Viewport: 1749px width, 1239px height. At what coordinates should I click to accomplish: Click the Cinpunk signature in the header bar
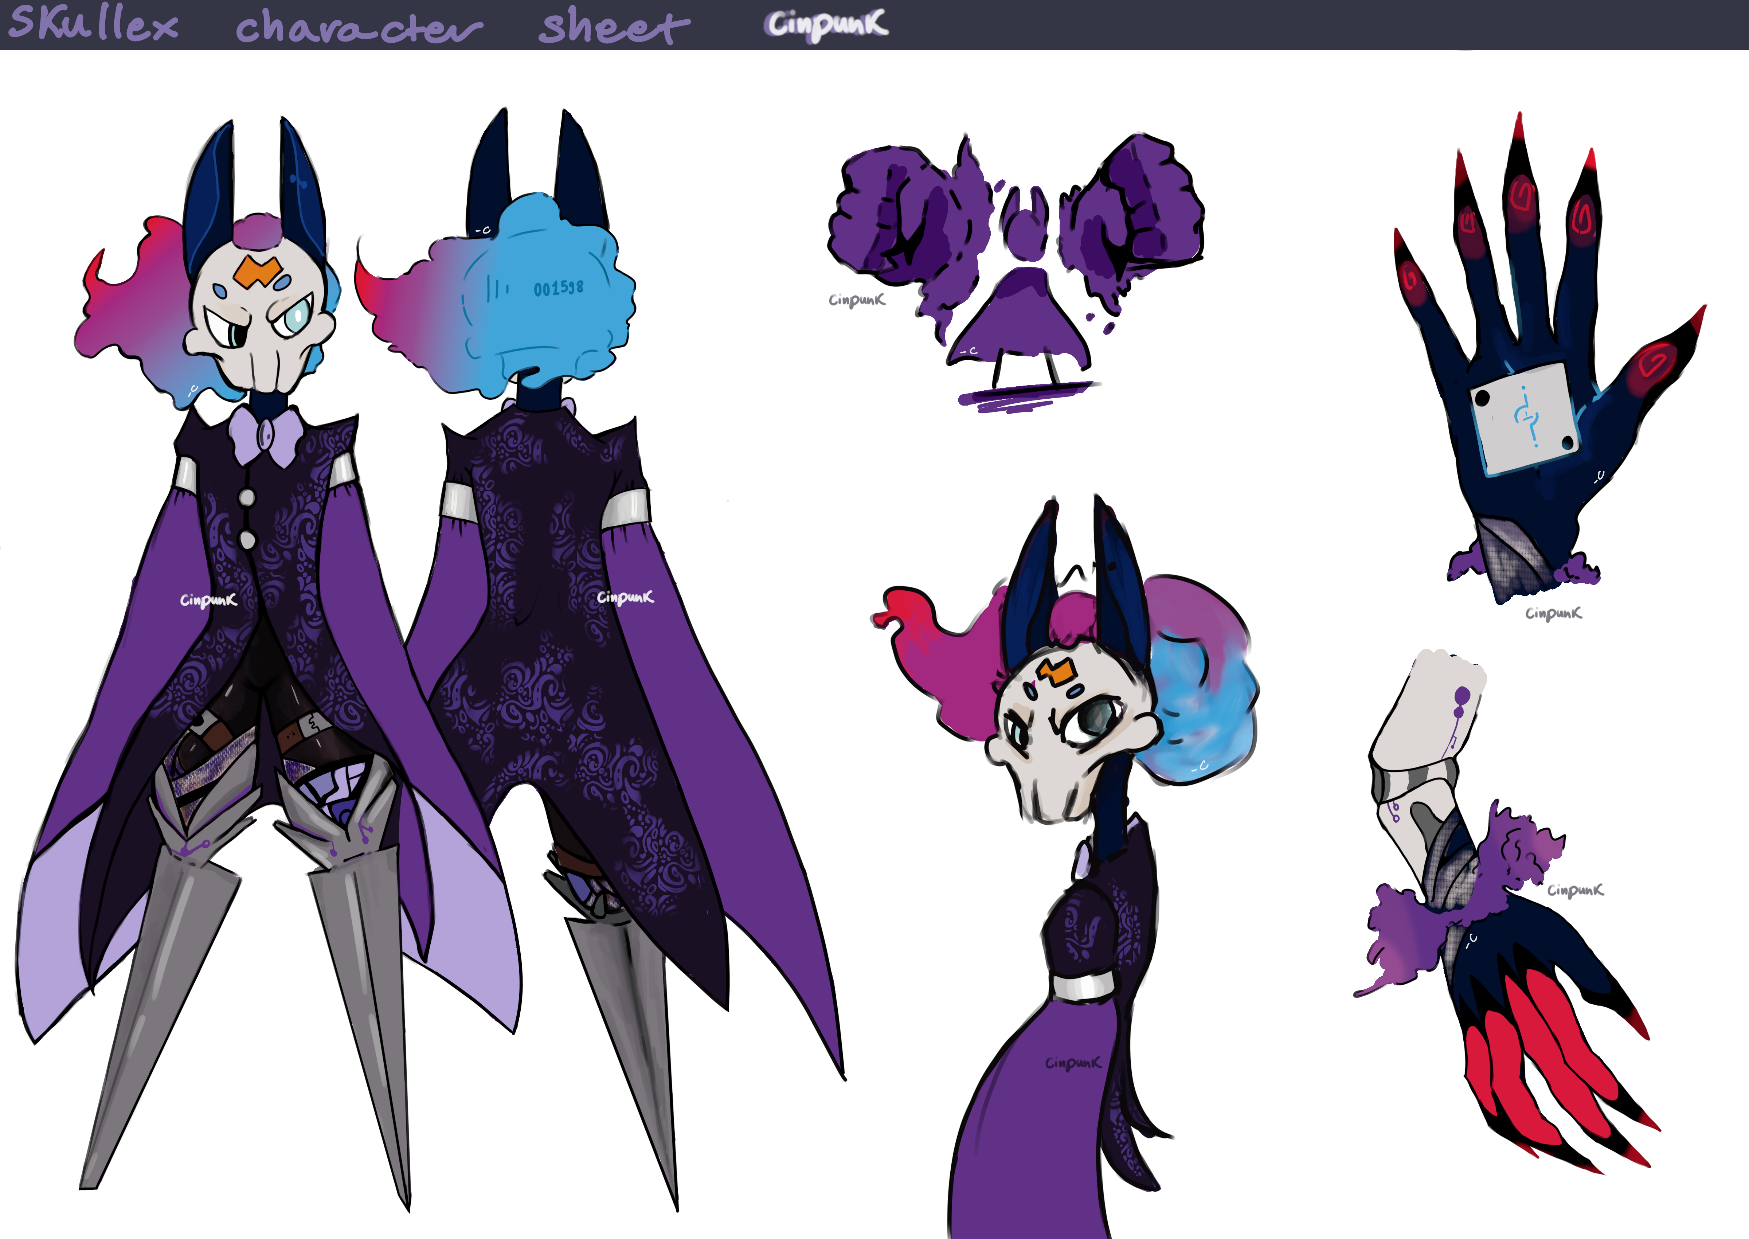pyautogui.click(x=827, y=24)
